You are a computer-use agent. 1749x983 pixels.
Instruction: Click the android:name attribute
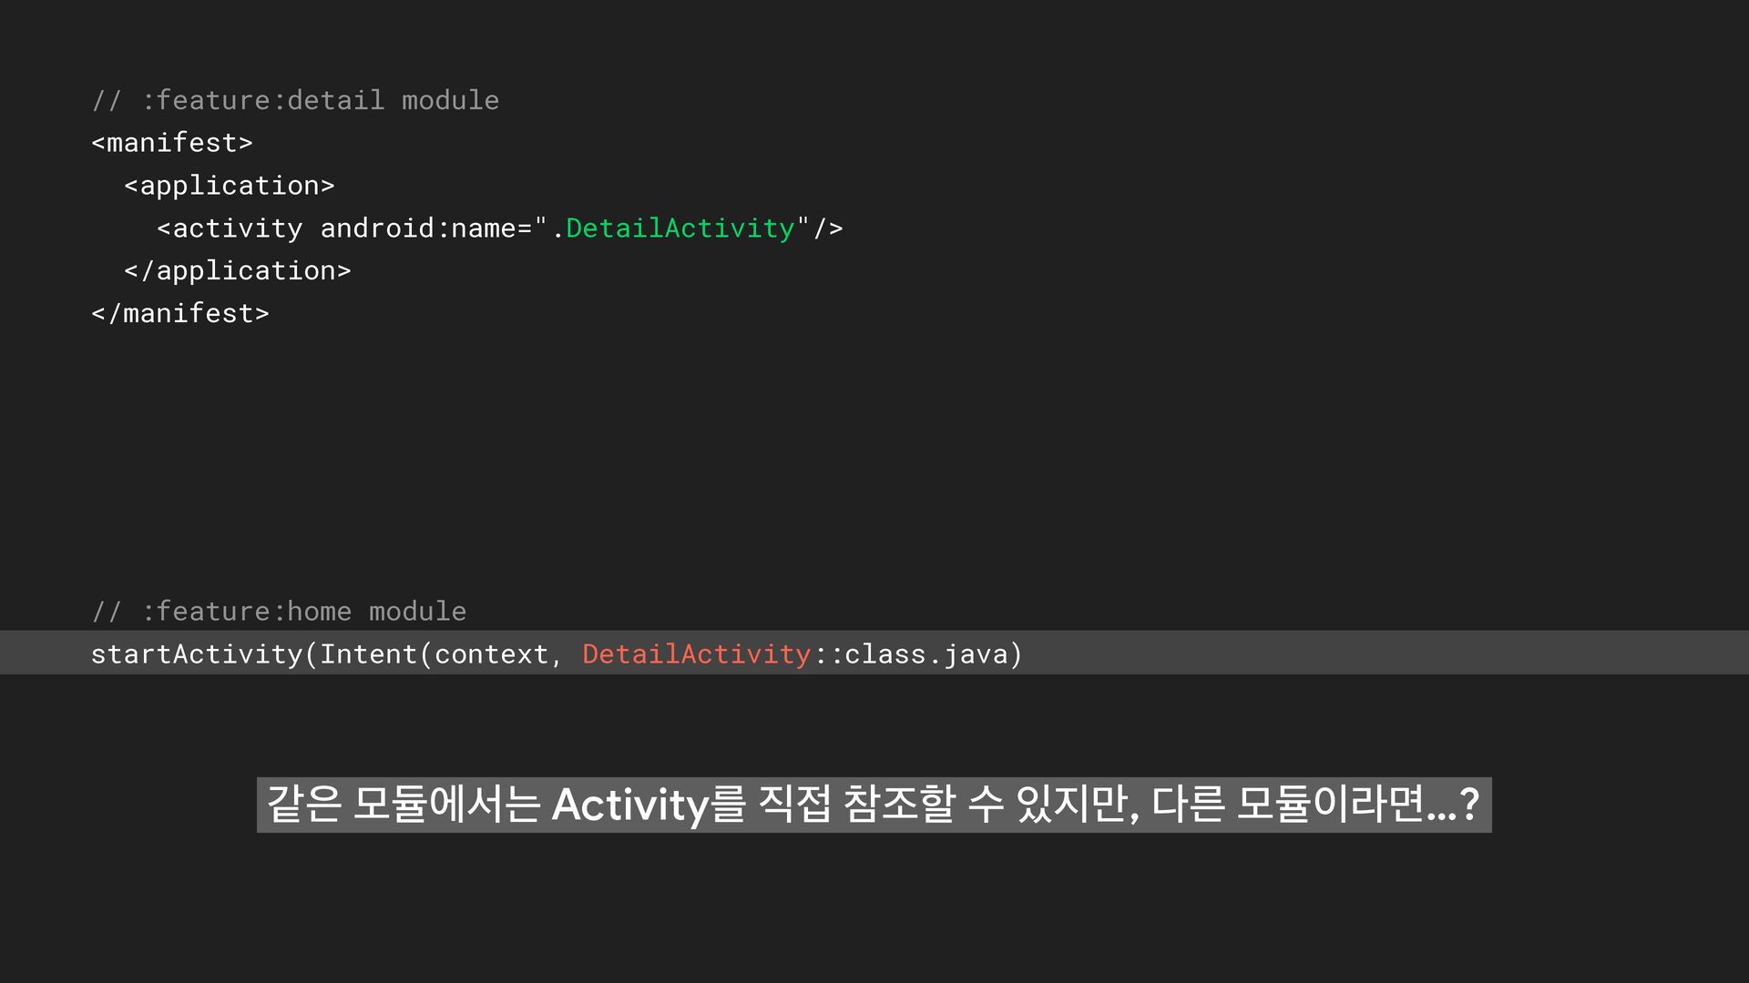(x=417, y=228)
